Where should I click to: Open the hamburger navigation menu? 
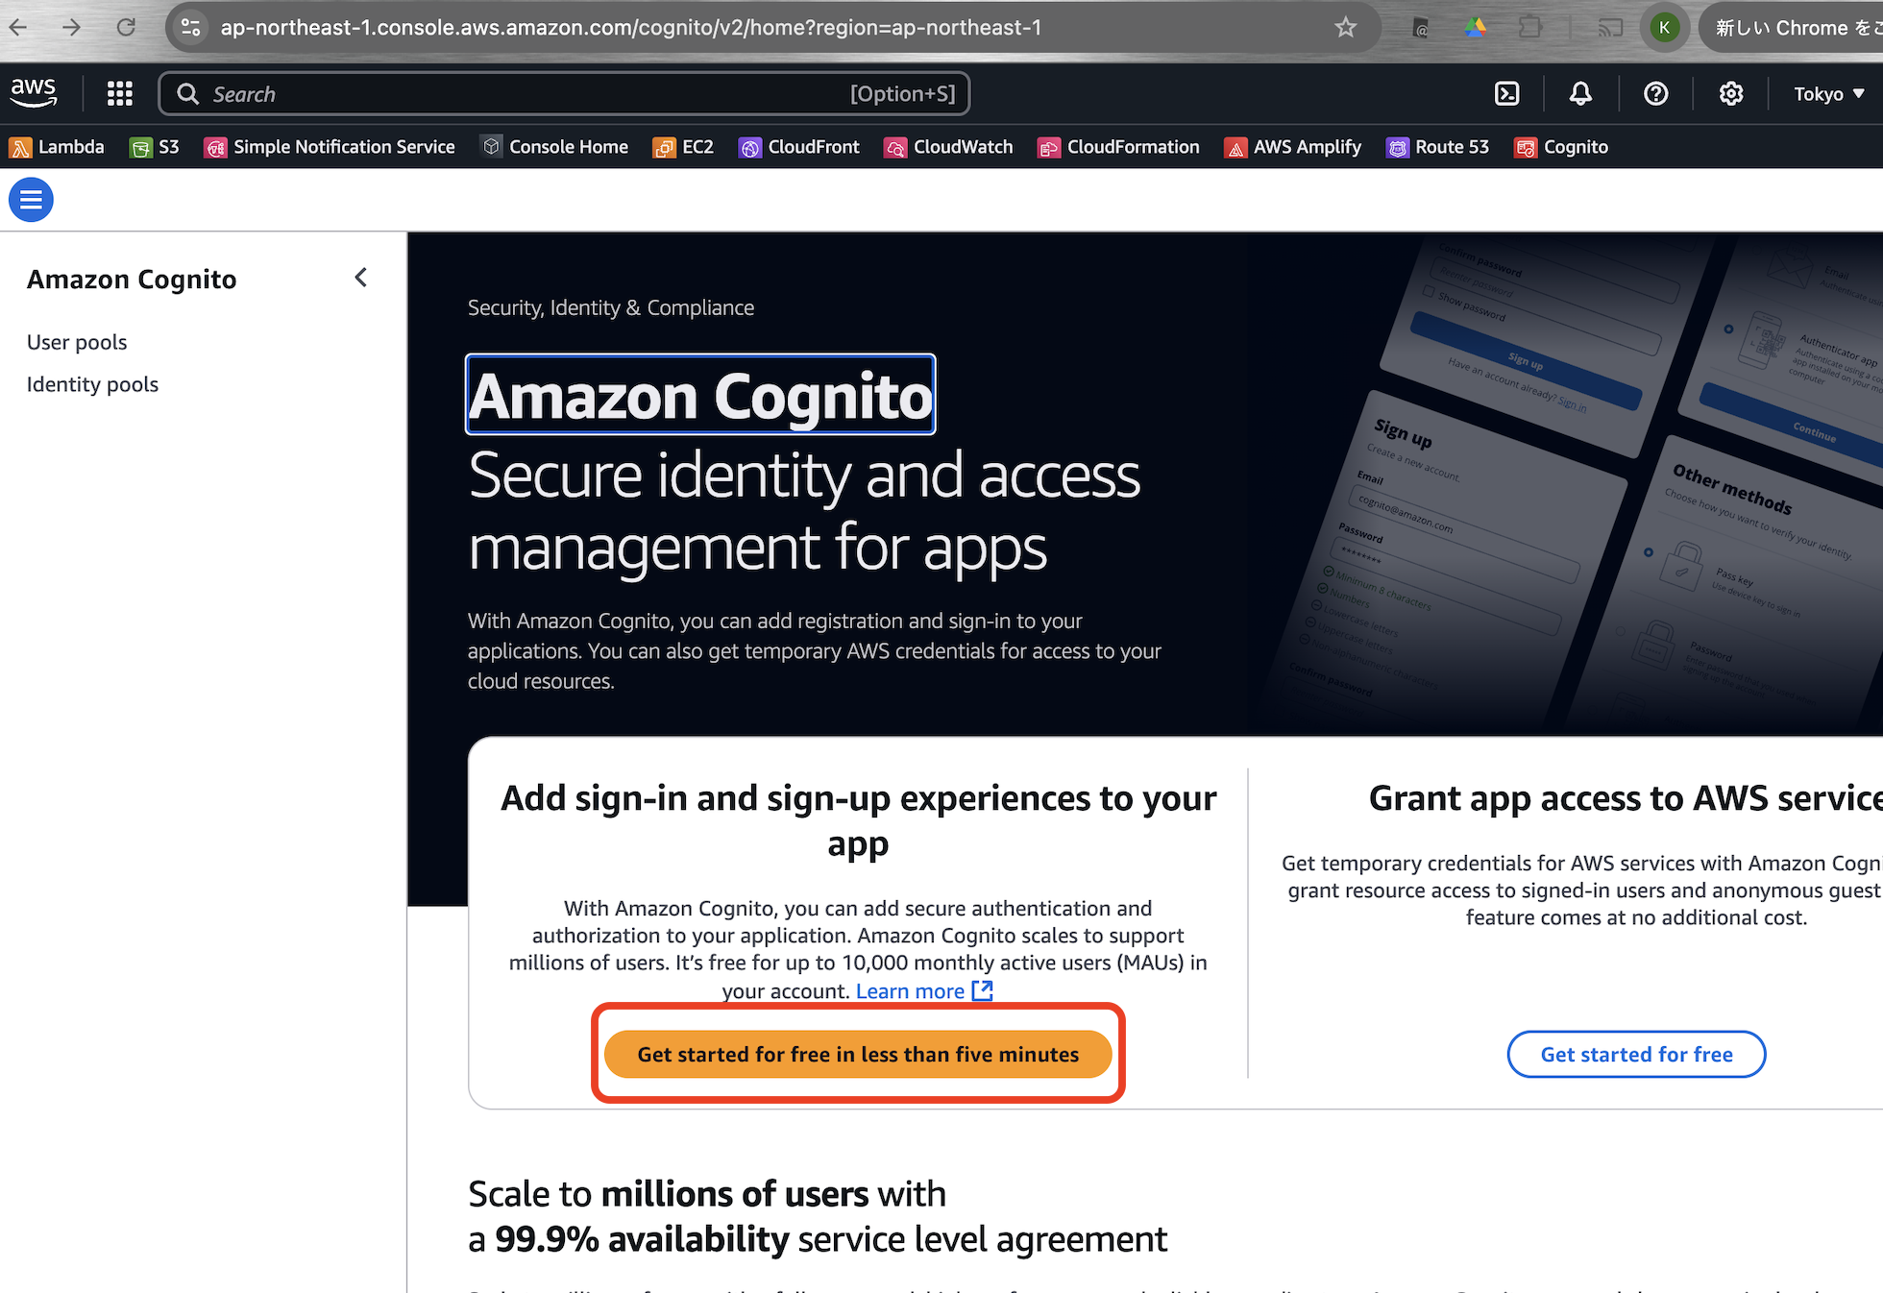click(30, 199)
